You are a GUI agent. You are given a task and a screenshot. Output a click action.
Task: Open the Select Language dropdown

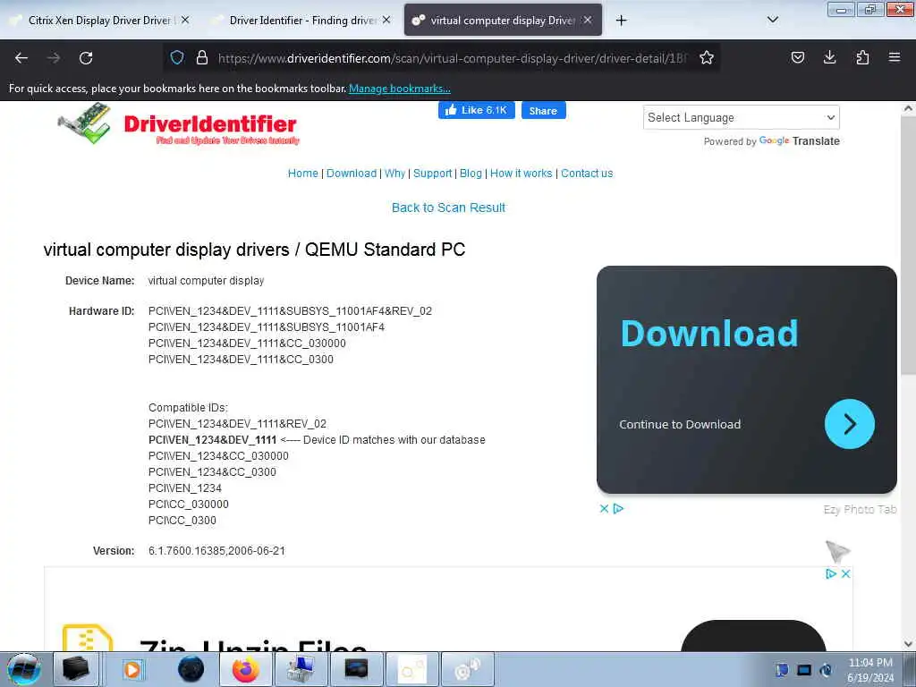tap(742, 117)
